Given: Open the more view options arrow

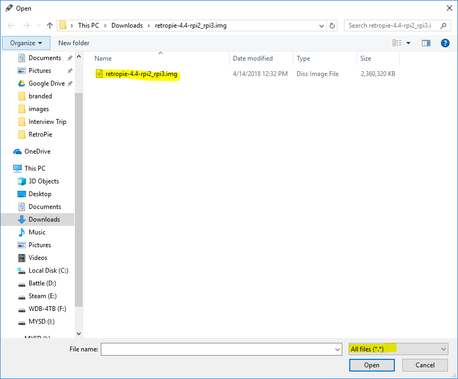Looking at the screenshot, I should coord(408,43).
